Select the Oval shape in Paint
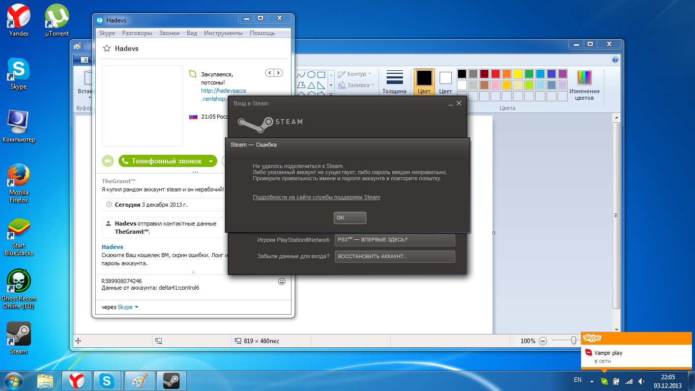695x391 pixels. tap(311, 74)
